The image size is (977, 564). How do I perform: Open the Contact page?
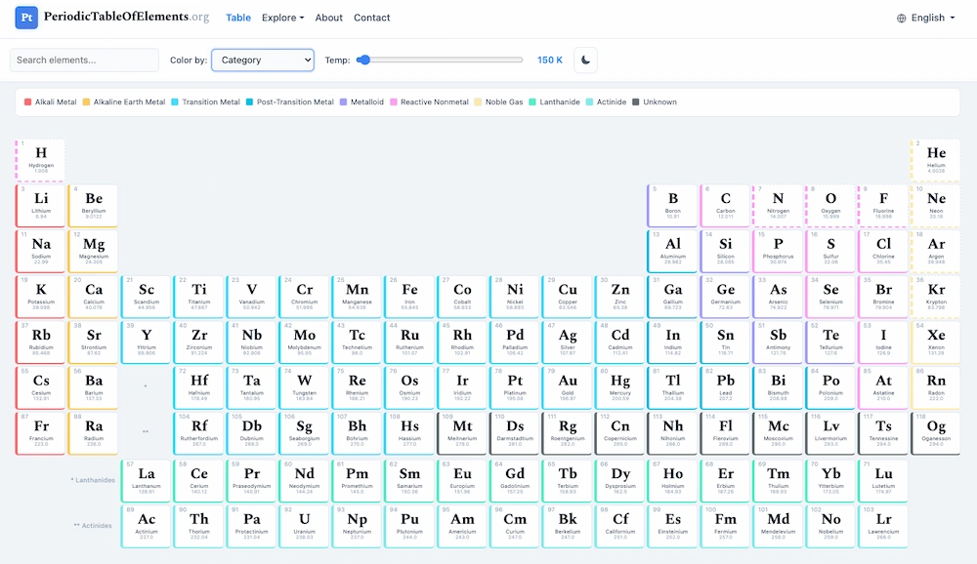pyautogui.click(x=370, y=17)
